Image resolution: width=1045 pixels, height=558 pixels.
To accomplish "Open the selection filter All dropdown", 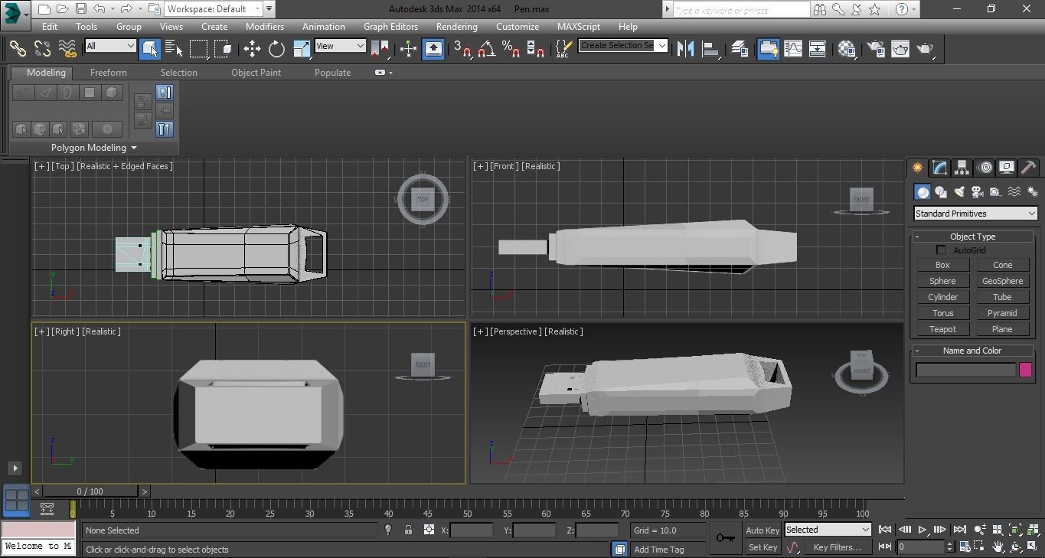I will point(110,46).
